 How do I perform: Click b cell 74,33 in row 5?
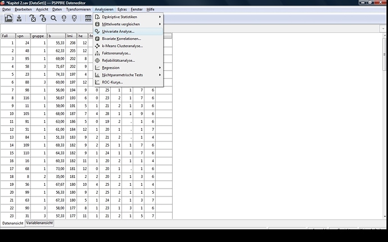pos(56,75)
